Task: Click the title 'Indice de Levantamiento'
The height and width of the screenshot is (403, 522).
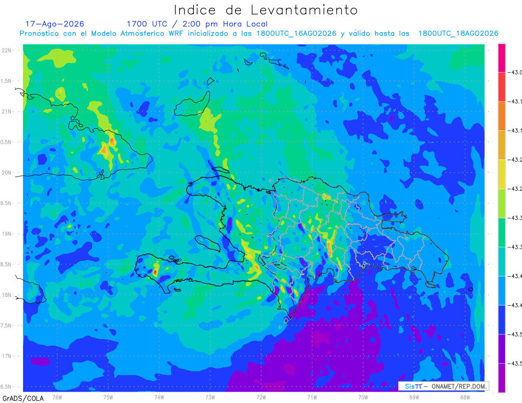Action: pos(266,10)
